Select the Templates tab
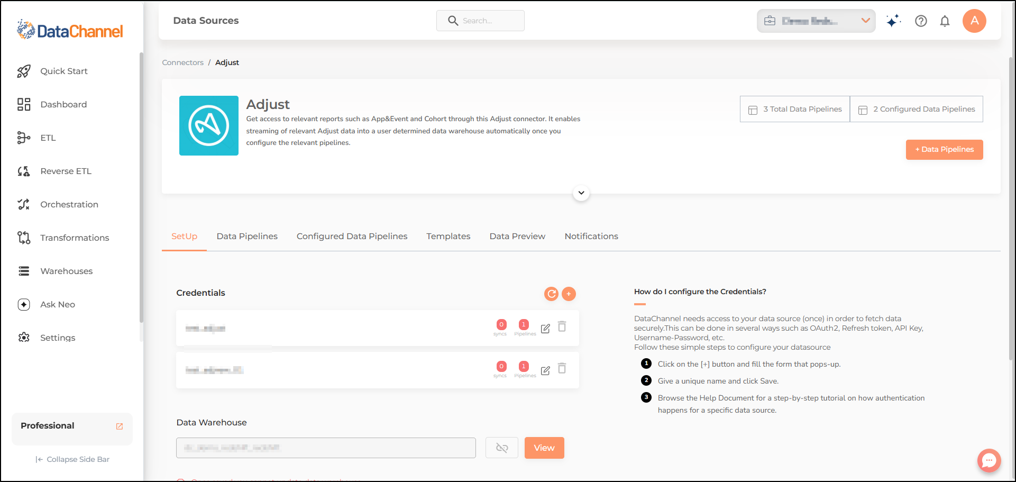Image resolution: width=1016 pixels, height=482 pixels. 448,237
